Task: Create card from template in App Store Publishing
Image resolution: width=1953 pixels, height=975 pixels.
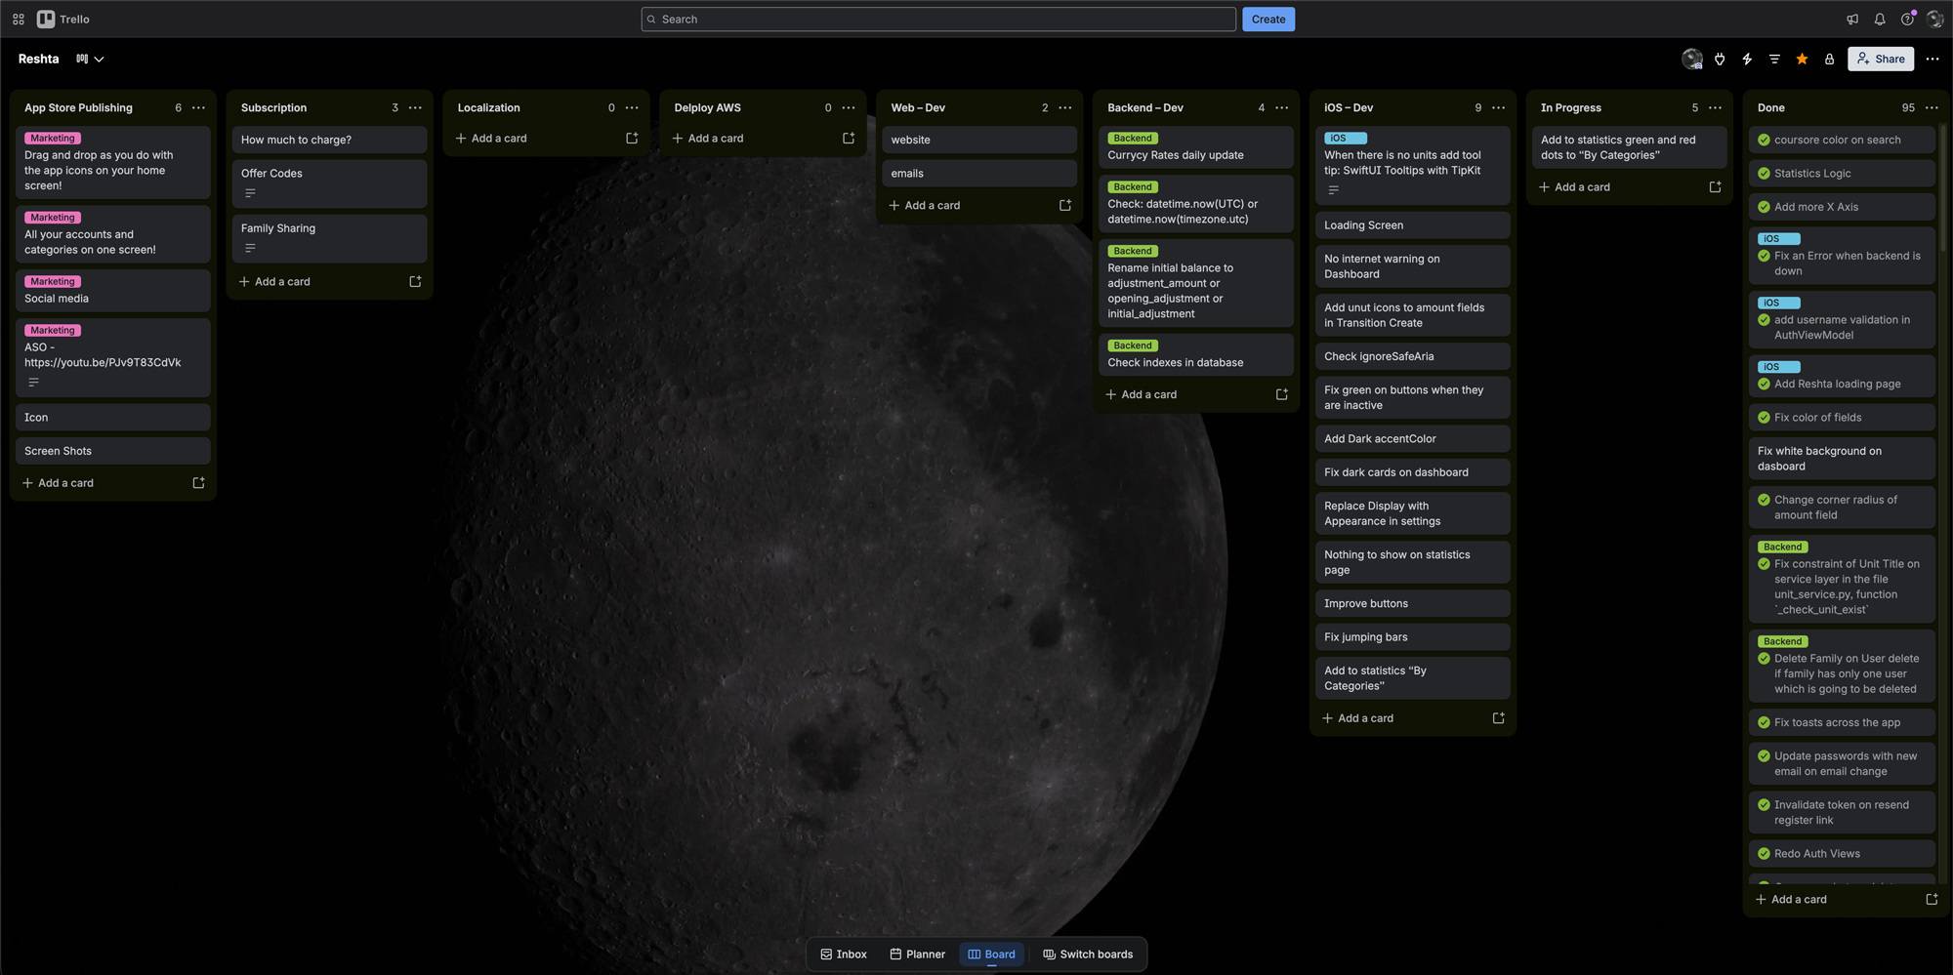Action: [198, 483]
